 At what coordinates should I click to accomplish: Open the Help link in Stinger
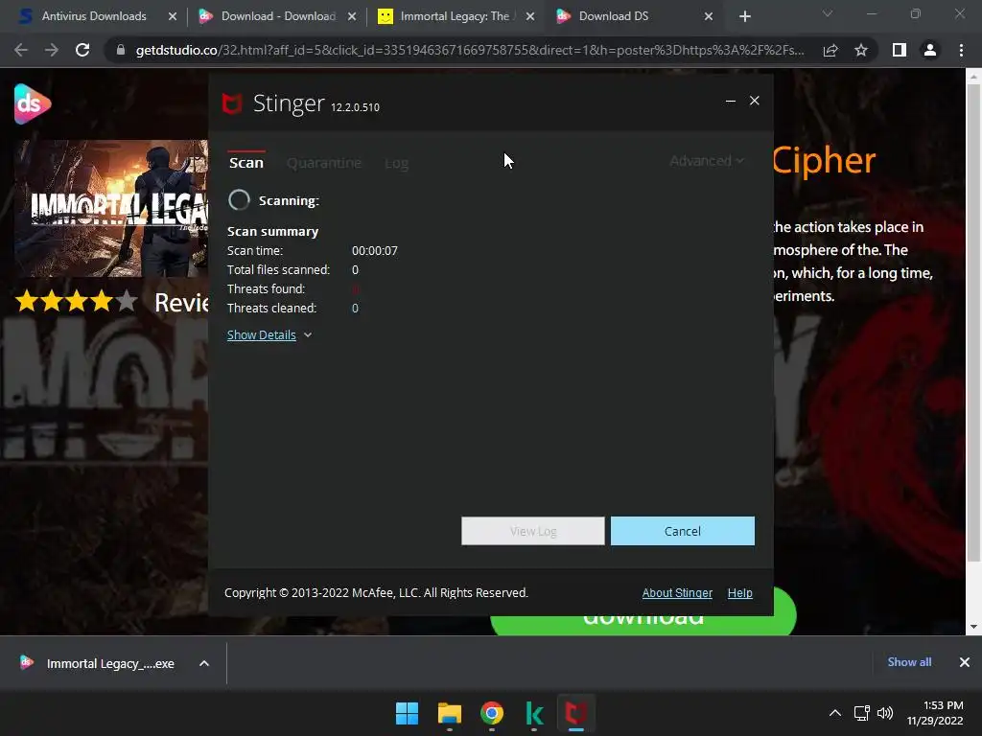tap(739, 592)
